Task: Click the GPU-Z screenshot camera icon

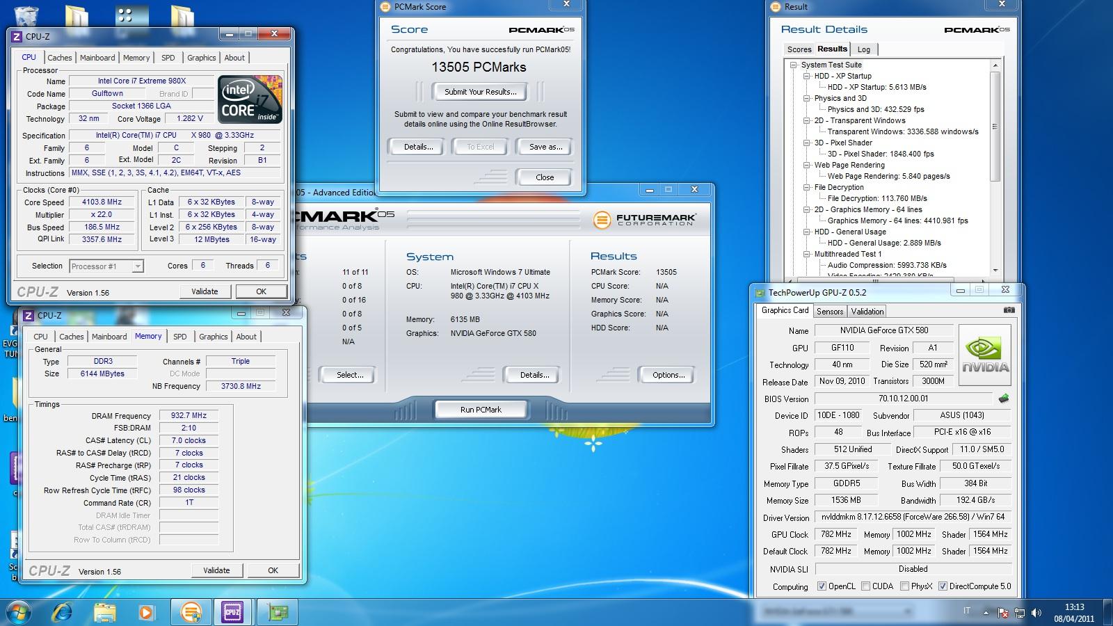Action: (1009, 310)
